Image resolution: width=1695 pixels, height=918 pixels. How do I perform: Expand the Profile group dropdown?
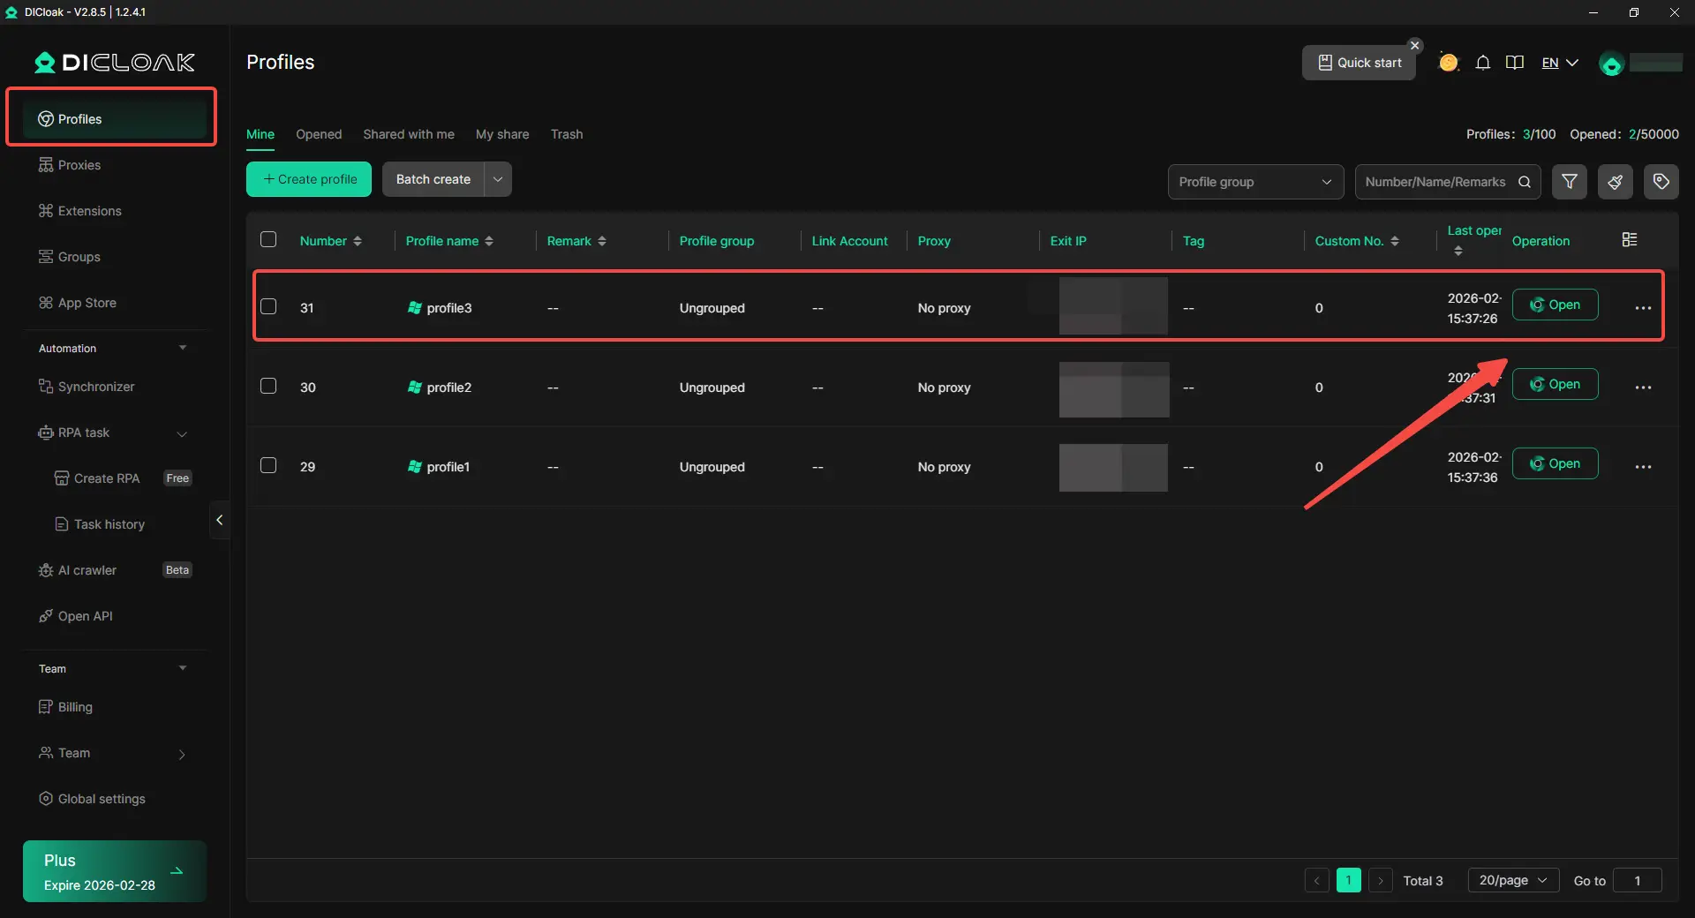tap(1254, 182)
